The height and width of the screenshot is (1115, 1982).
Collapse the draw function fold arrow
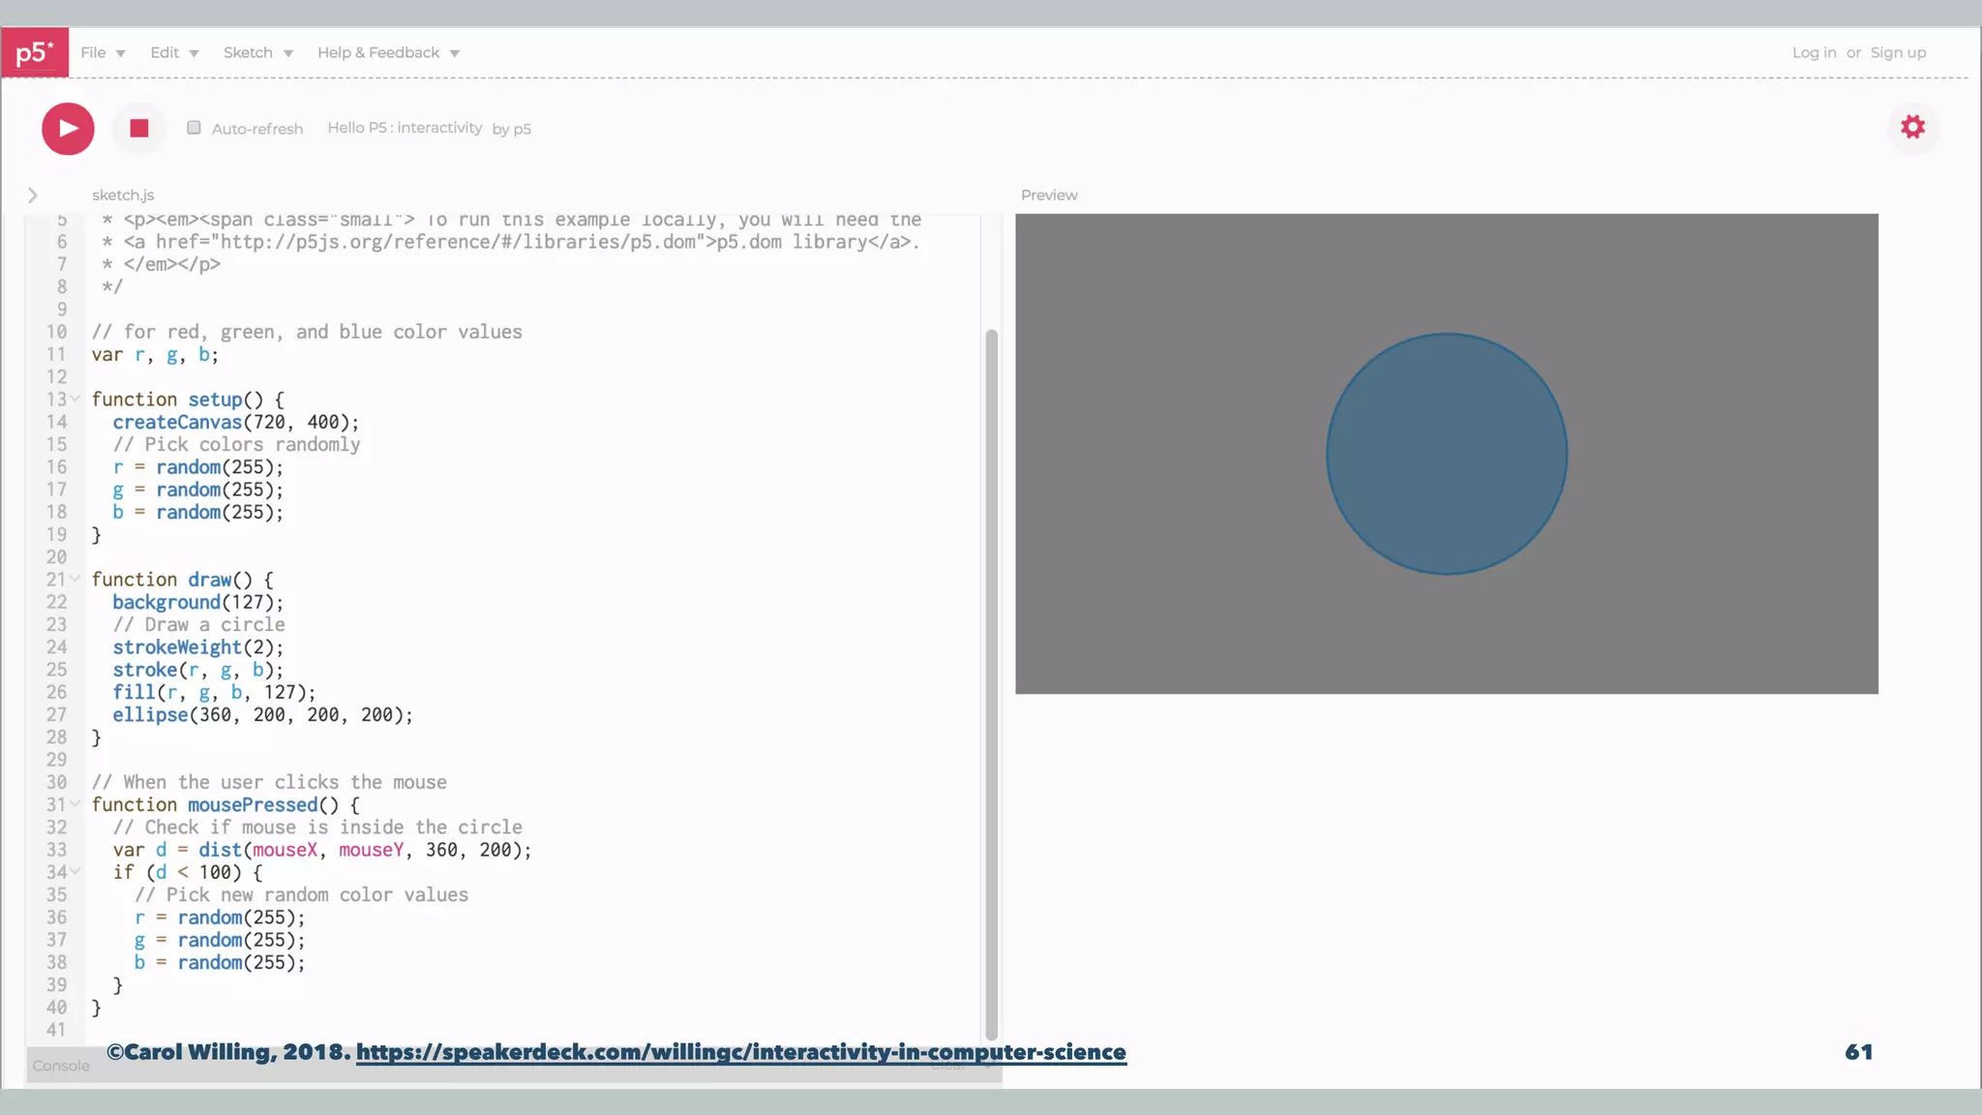(x=75, y=579)
